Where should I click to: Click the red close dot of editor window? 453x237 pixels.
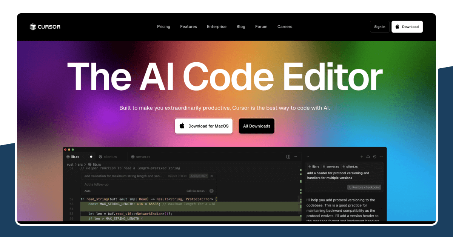(x=65, y=150)
